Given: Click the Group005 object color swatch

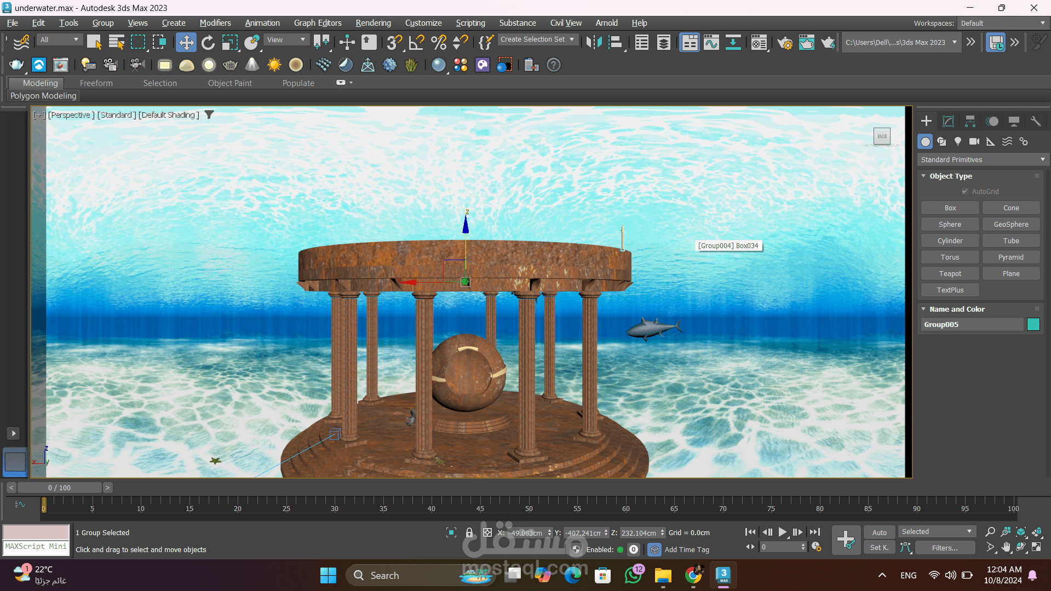Looking at the screenshot, I should tap(1033, 324).
